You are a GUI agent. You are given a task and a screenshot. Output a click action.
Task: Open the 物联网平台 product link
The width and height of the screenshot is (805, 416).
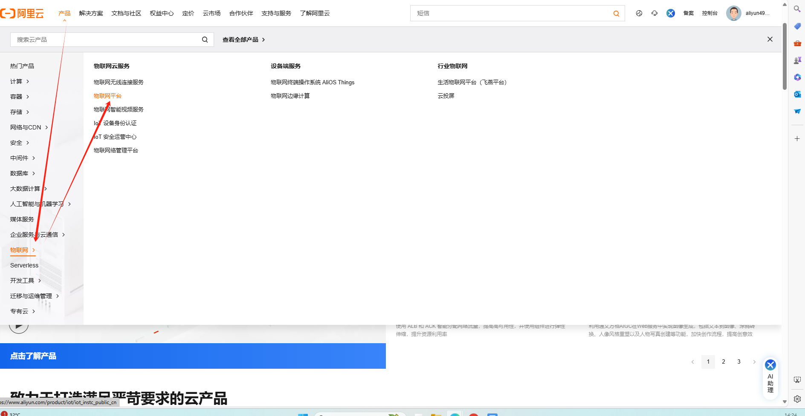tap(107, 96)
